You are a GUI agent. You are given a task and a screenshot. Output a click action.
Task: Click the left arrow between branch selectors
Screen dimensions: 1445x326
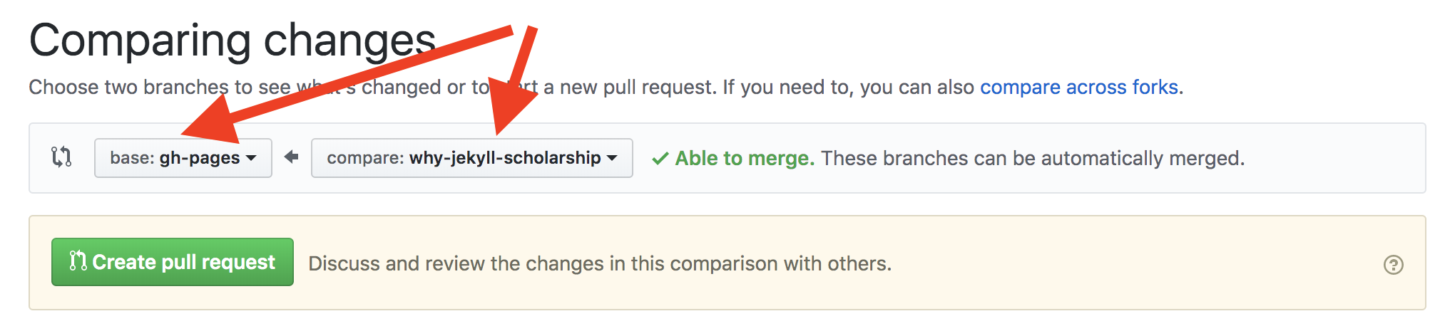[x=291, y=157]
